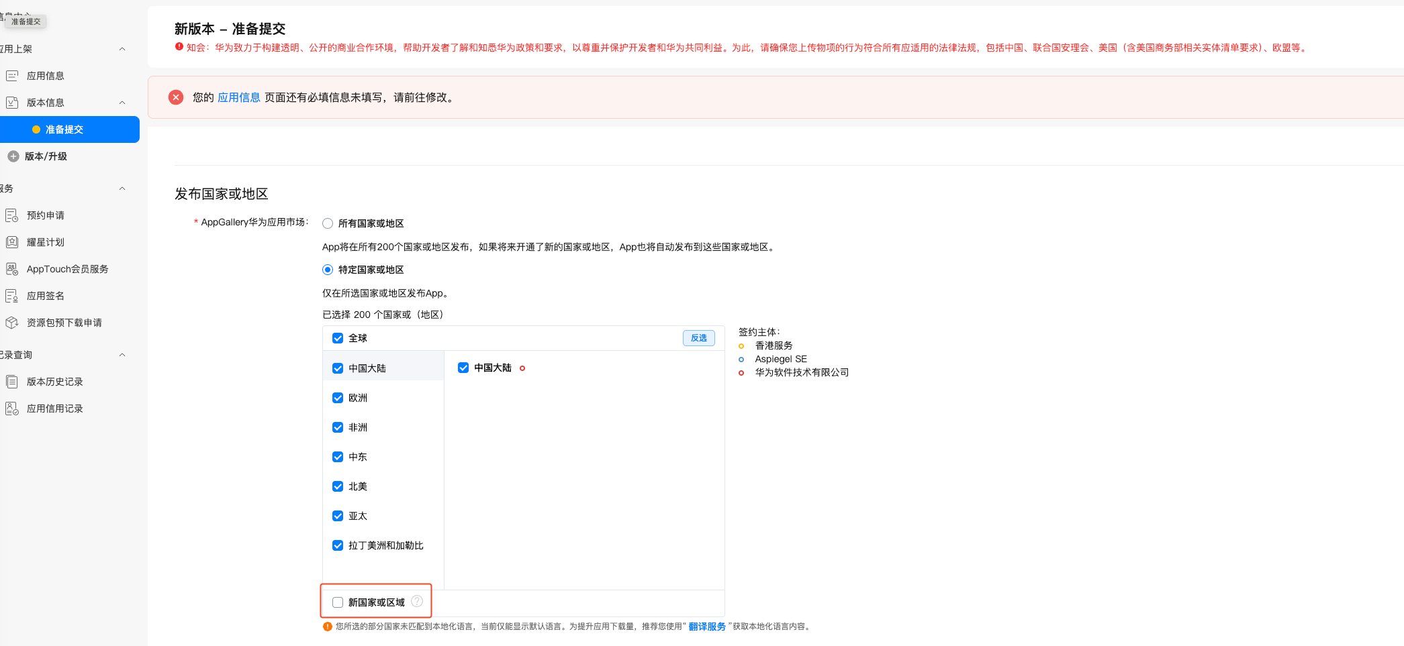Click the 耀星计划 sidebar icon
This screenshot has width=1404, height=646.
pyautogui.click(x=12, y=242)
